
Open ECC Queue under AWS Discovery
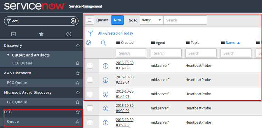(x=17, y=83)
